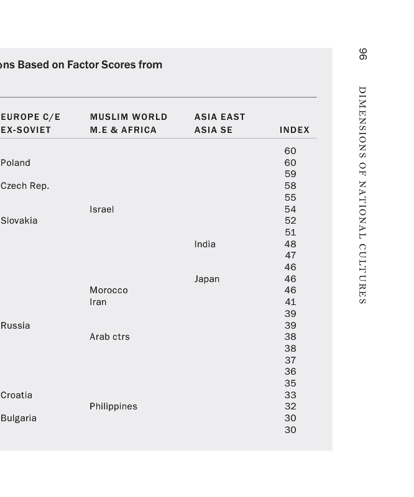This screenshot has width=414, height=497.
Task: Click Russia in the Europe column
Action: 16,326
